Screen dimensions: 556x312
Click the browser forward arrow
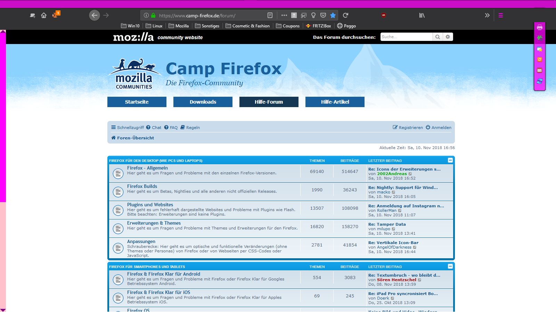(106, 15)
